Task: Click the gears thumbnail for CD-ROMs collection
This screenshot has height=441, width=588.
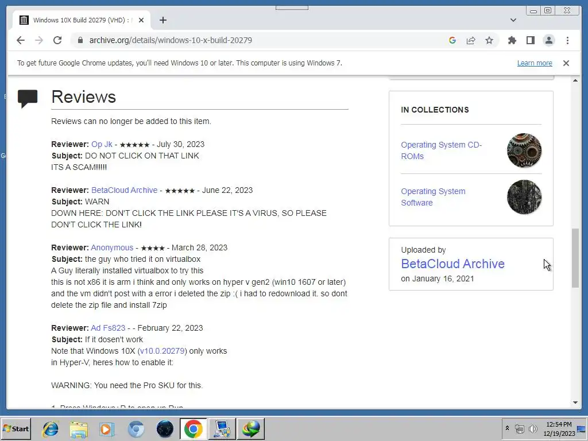Action: pyautogui.click(x=524, y=150)
